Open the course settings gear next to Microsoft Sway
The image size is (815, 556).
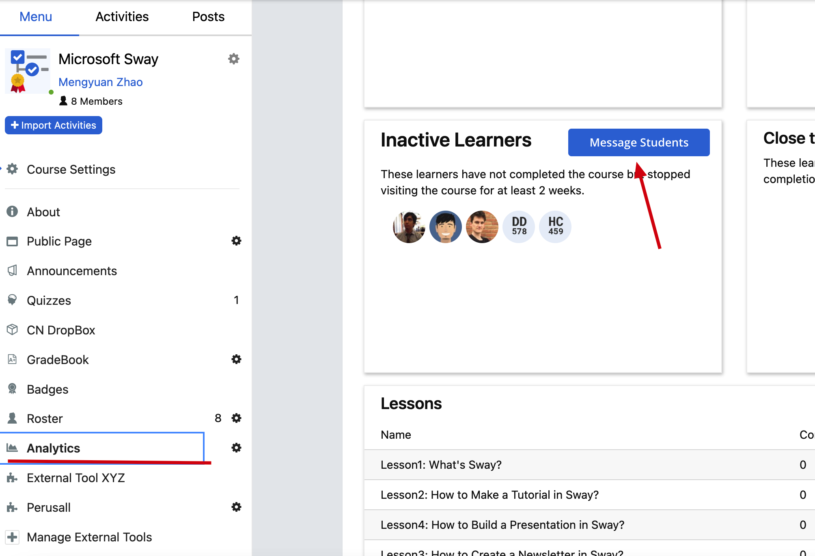[234, 59]
